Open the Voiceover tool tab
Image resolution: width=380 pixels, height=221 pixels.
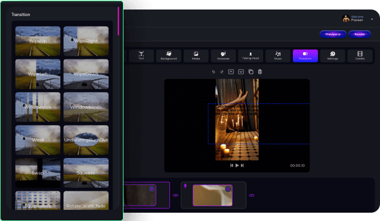223,56
